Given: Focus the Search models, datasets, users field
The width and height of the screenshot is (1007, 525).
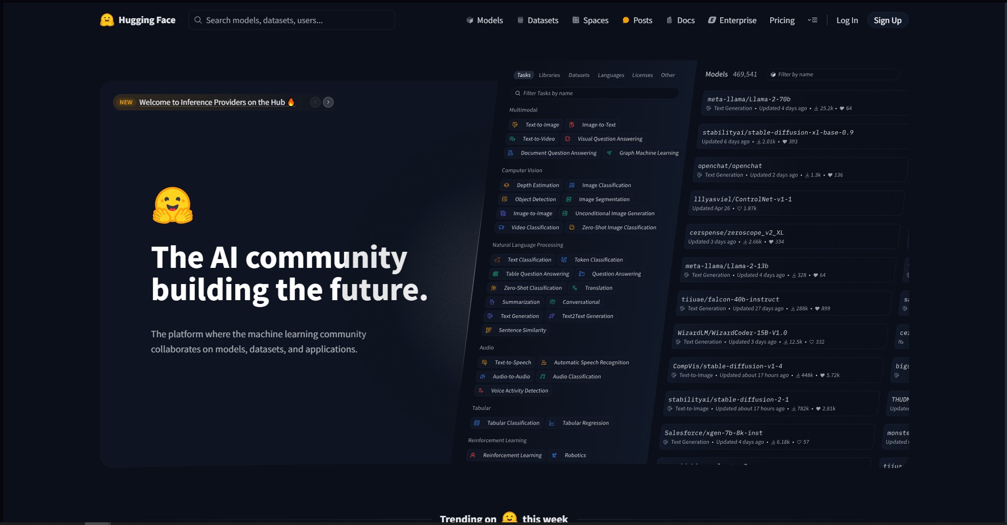Looking at the screenshot, I should point(292,20).
